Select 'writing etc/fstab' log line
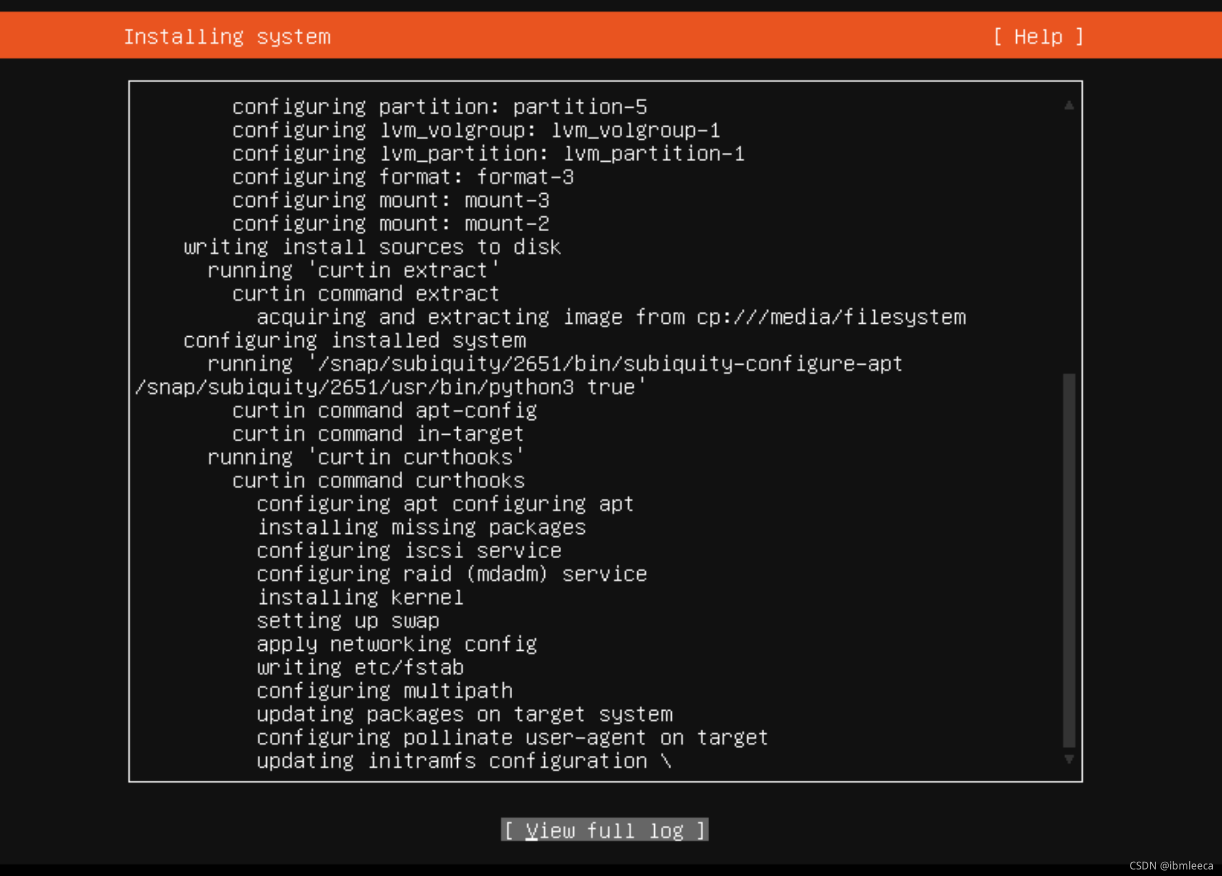The image size is (1222, 876). pos(360,668)
